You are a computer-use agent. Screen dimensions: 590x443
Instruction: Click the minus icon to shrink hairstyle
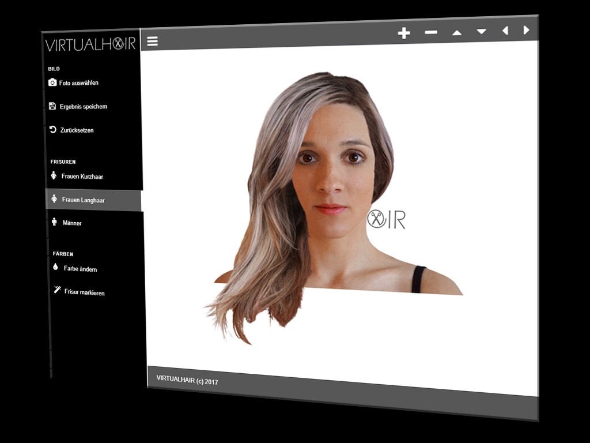[431, 32]
